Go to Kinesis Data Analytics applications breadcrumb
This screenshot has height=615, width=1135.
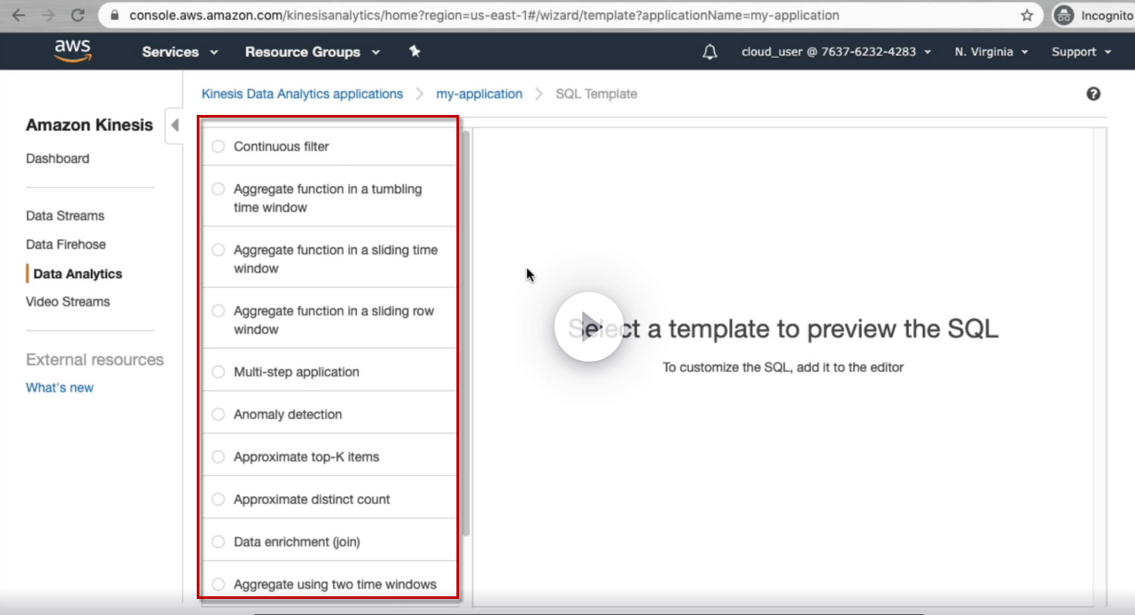302,94
